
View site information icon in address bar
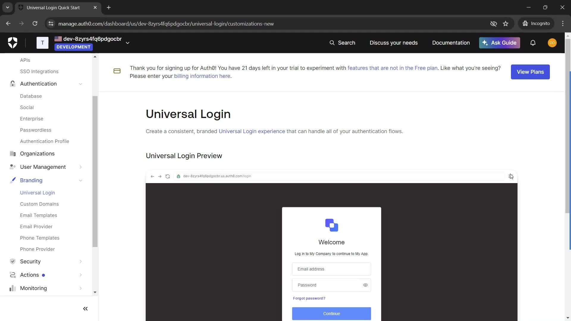click(x=51, y=23)
